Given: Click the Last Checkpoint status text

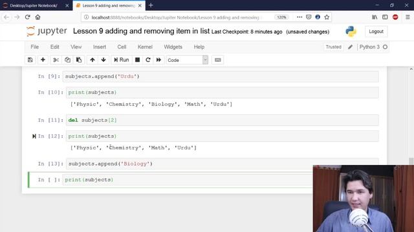Looking at the screenshot, I should point(246,32).
